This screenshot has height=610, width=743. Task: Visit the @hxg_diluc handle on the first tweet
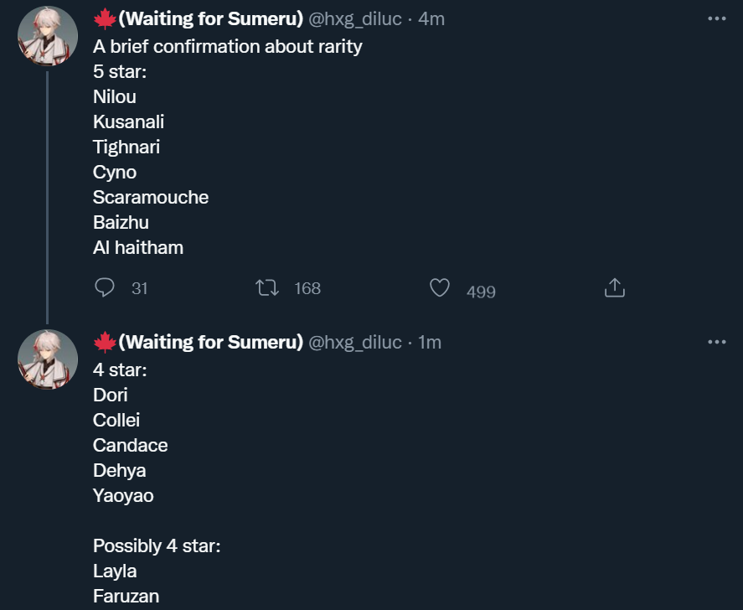(355, 18)
